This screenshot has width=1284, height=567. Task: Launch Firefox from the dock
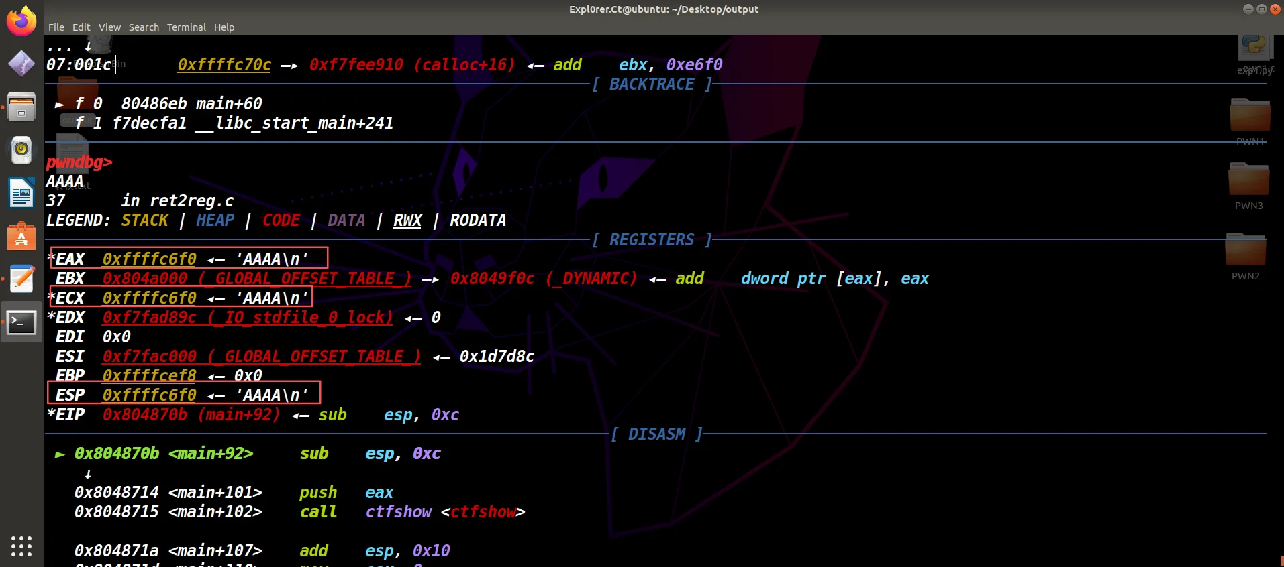[x=21, y=21]
